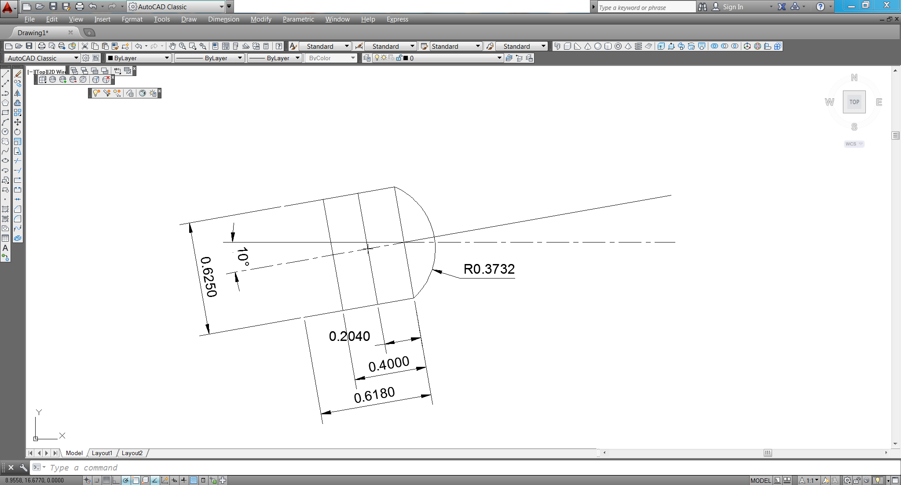Open the ByLayer linetype dropdown

tap(209, 58)
